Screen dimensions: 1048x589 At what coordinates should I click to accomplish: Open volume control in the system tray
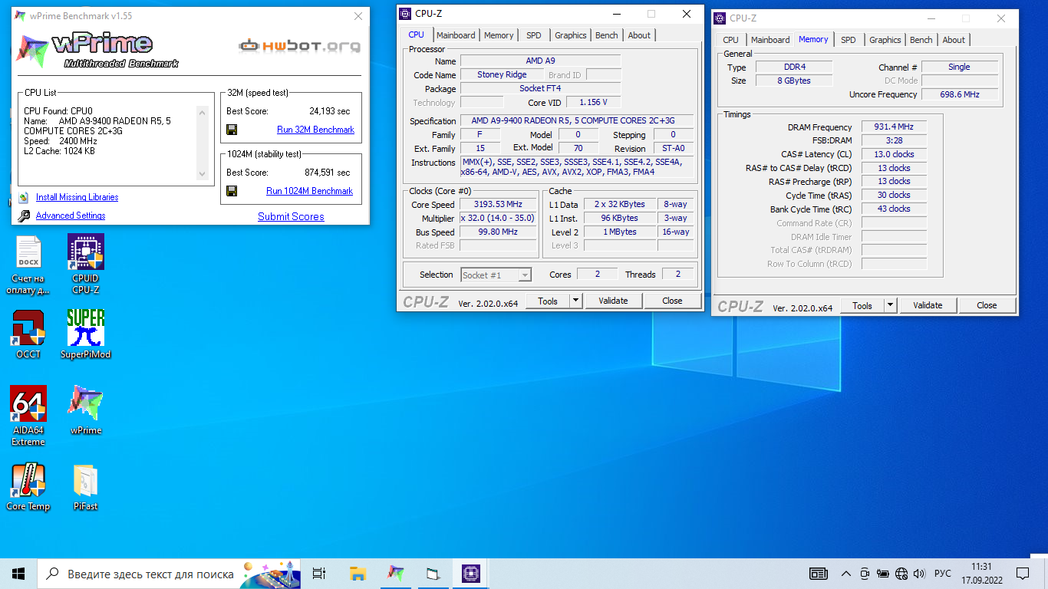919,574
